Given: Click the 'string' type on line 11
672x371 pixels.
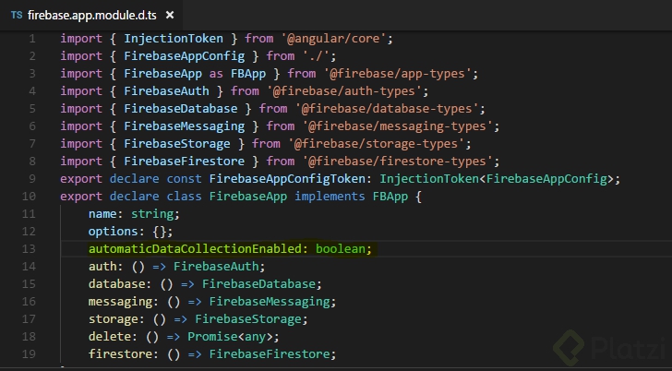Looking at the screenshot, I should point(152,214).
